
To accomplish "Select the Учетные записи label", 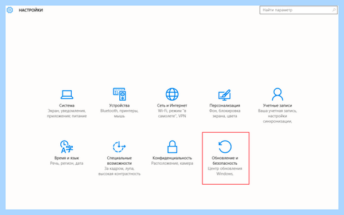I will click(277, 105).
